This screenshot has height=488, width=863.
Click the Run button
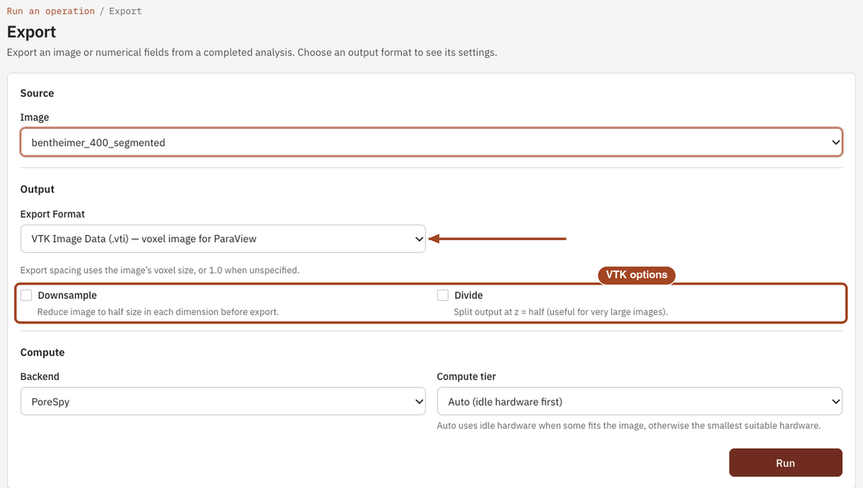(x=785, y=463)
